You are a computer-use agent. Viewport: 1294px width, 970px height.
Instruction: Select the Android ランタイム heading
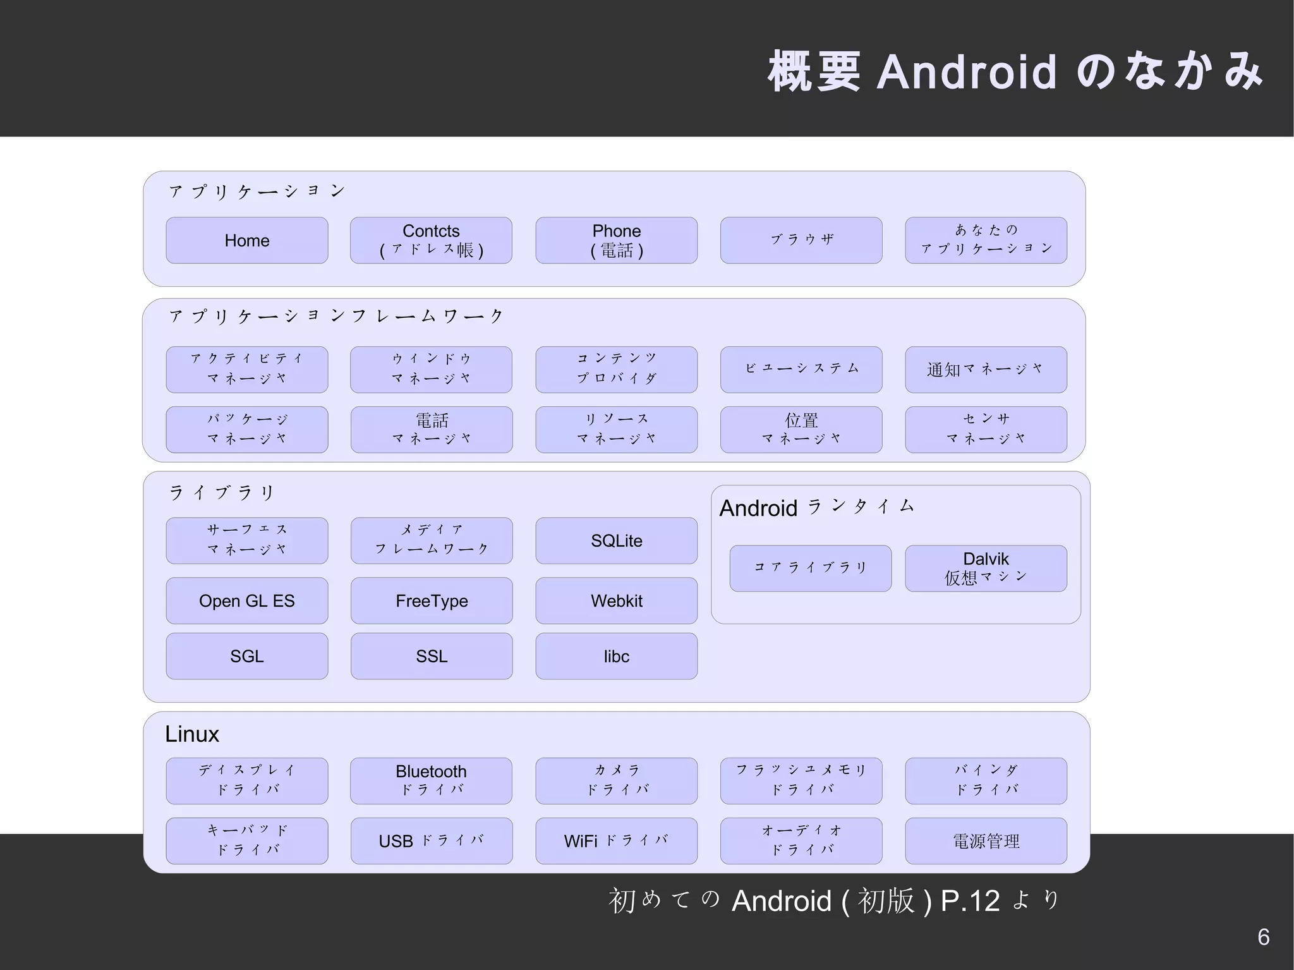point(817,507)
